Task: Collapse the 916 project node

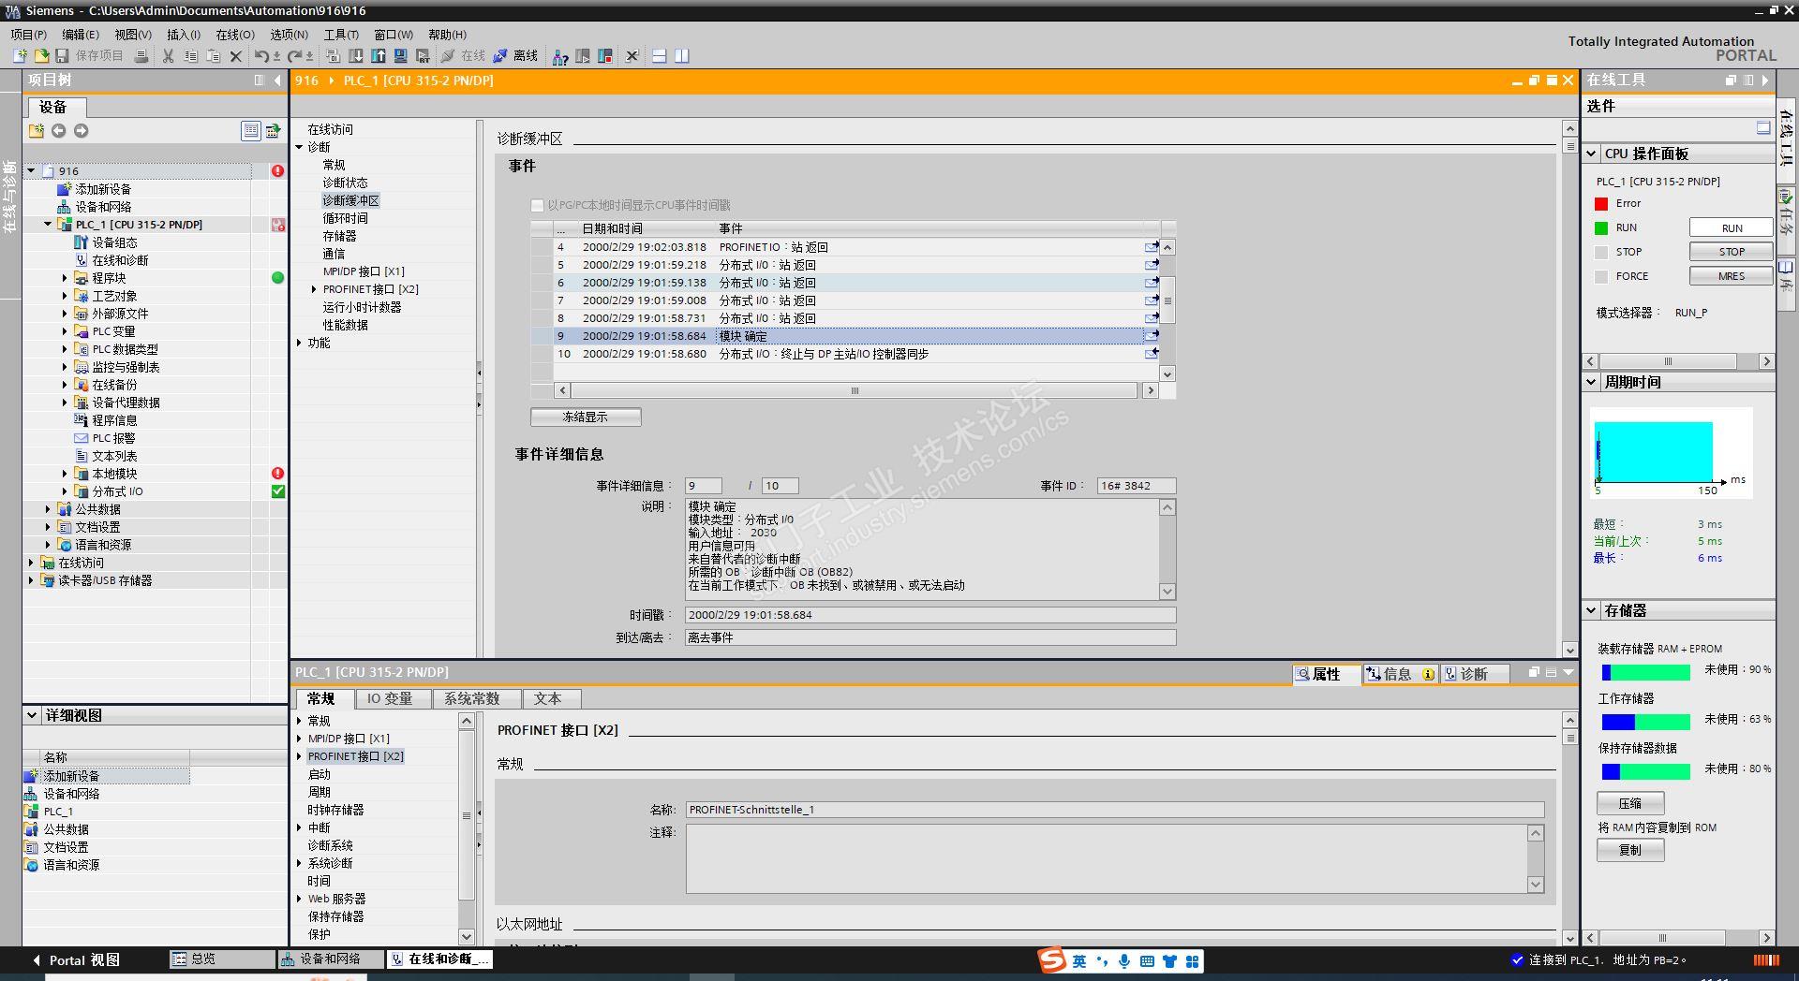Action: pos(32,171)
